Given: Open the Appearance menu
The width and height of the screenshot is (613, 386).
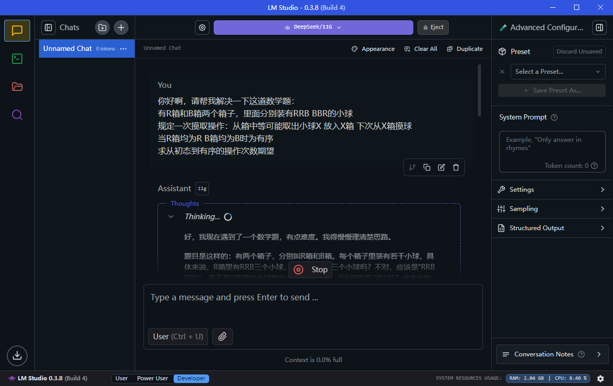Looking at the screenshot, I should [373, 49].
